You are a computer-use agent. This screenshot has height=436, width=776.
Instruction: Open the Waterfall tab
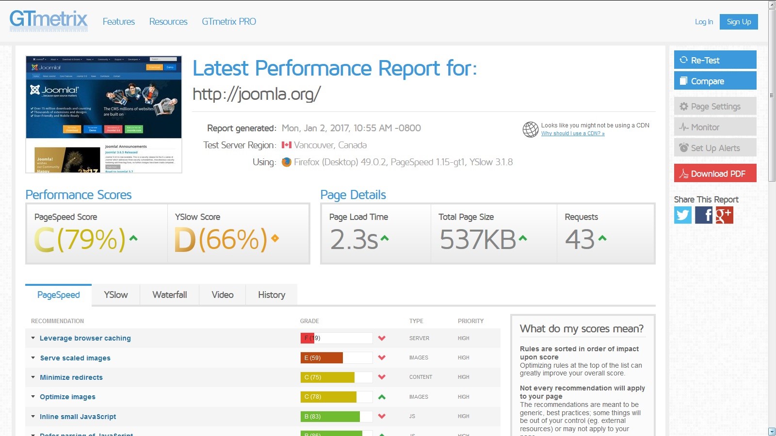tap(170, 295)
